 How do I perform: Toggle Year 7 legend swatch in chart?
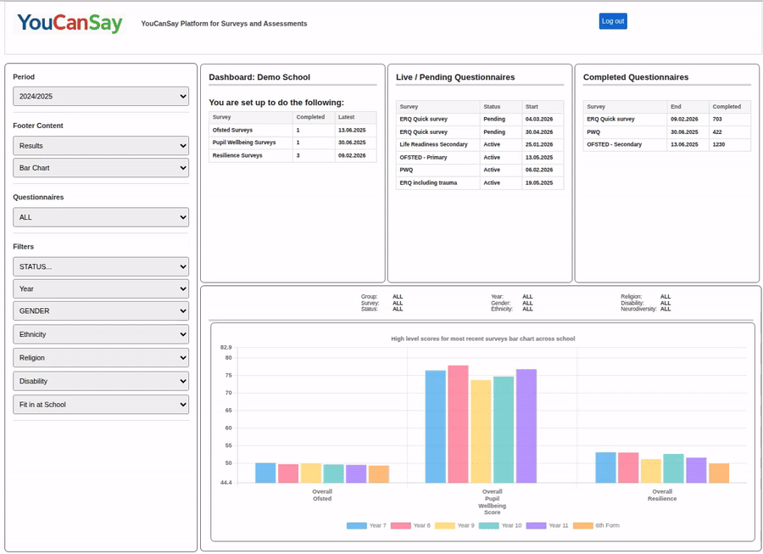pyautogui.click(x=356, y=526)
